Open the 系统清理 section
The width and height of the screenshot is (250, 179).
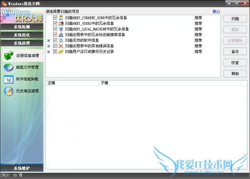22,43
